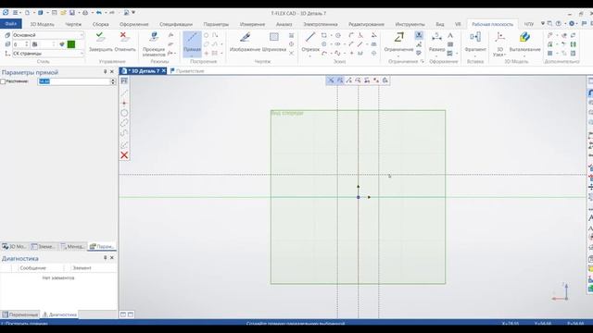Screen dimensions: 593x333
Task: Click the Элемент column header in Диагностика
Action: [82, 267]
